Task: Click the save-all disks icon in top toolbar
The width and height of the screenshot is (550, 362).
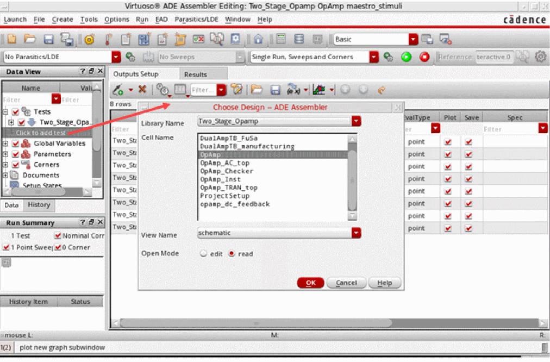Action: 67,39
